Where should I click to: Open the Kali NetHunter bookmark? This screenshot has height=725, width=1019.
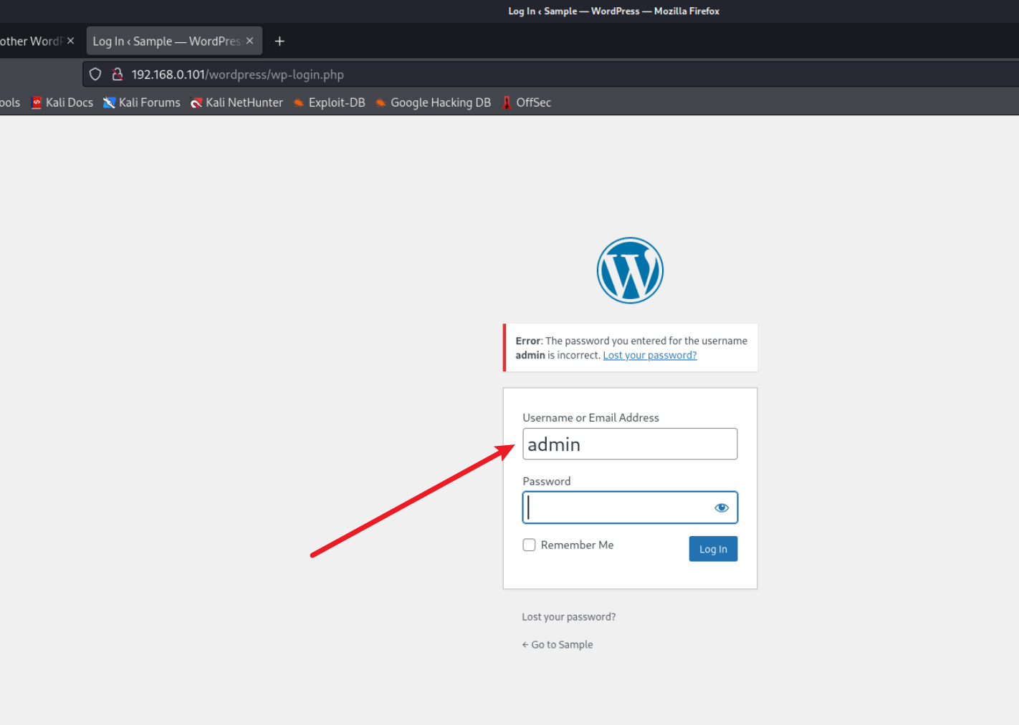pyautogui.click(x=236, y=102)
